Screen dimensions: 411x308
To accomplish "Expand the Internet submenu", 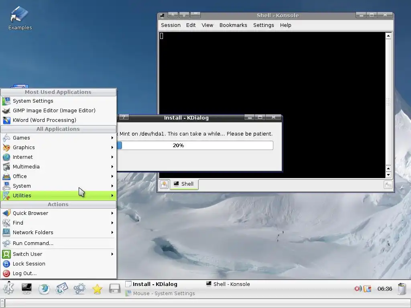I will click(58, 157).
